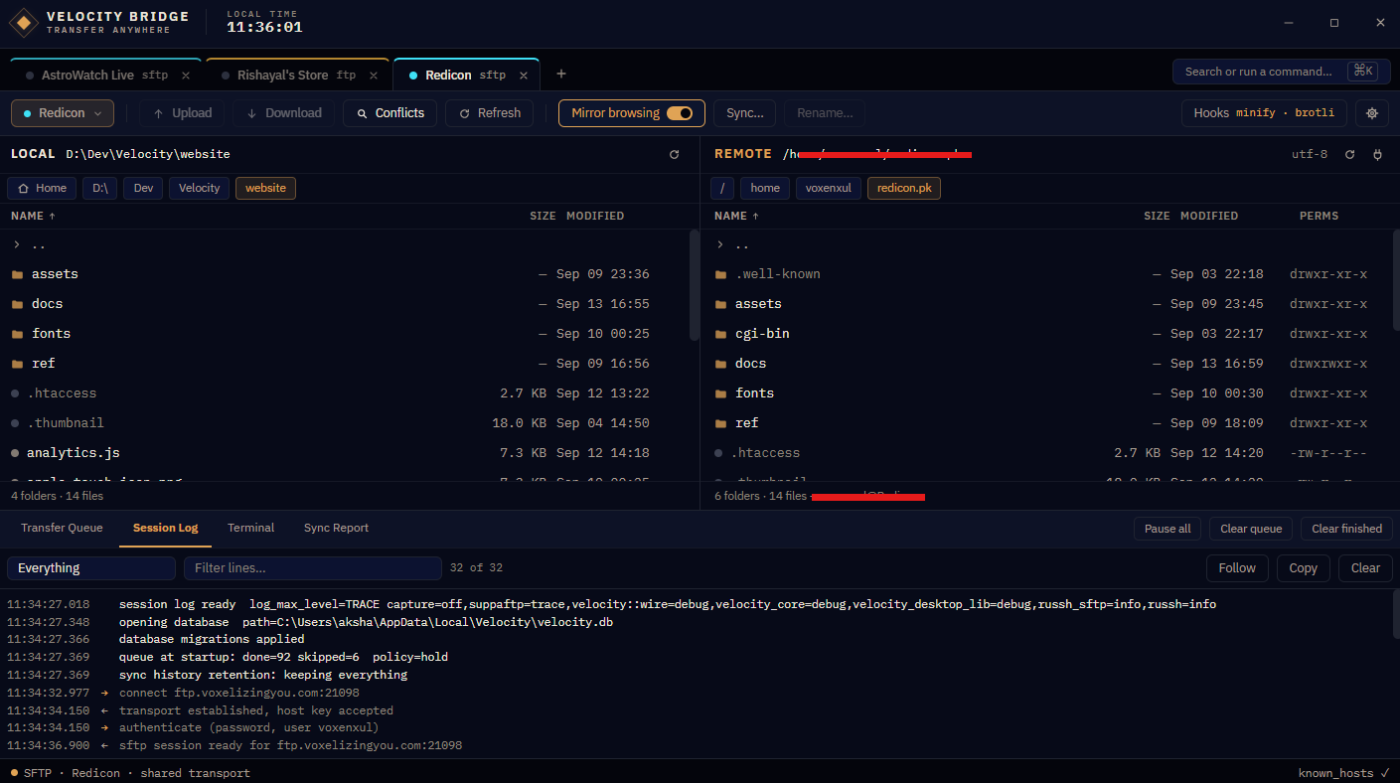
Task: Close the Rishayal's Store tab
Action: coord(374,76)
